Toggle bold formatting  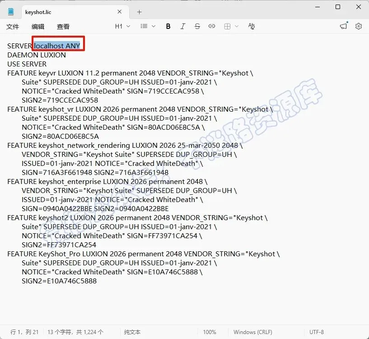[168, 26]
